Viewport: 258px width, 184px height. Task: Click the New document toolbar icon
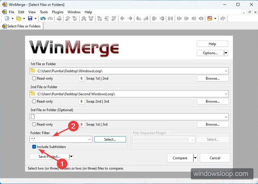pyautogui.click(x=7, y=18)
